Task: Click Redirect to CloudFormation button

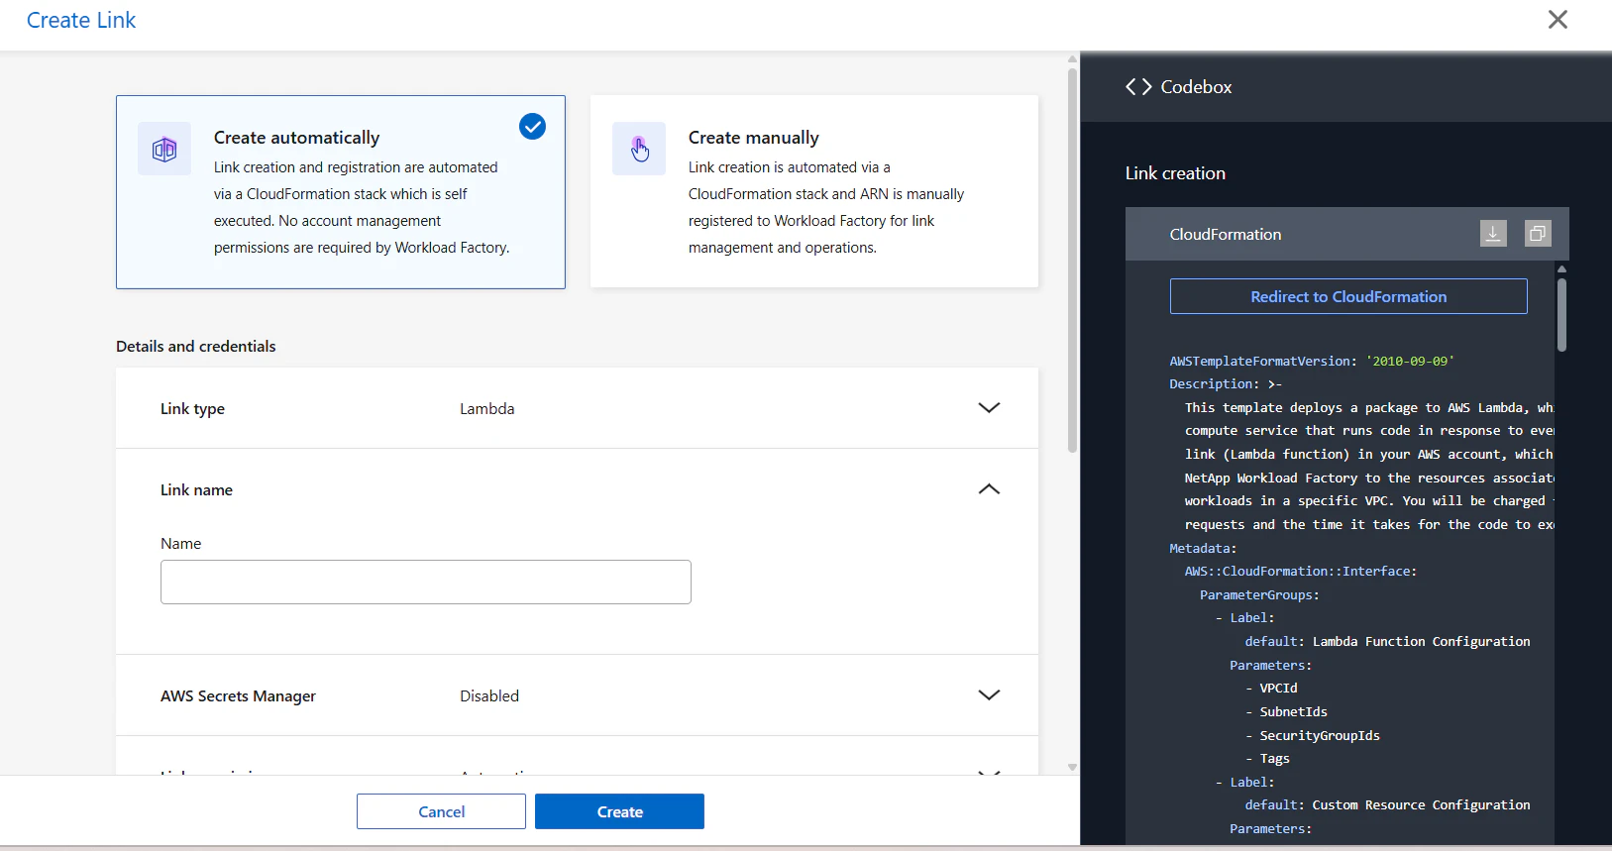Action: (x=1348, y=296)
